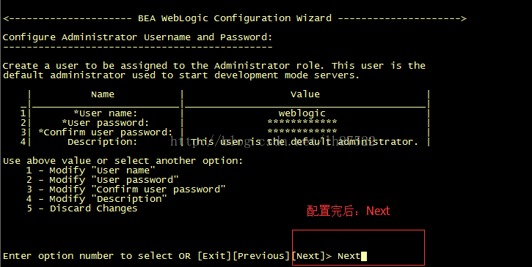
Task: Click the Value column header
Action: click(x=305, y=94)
